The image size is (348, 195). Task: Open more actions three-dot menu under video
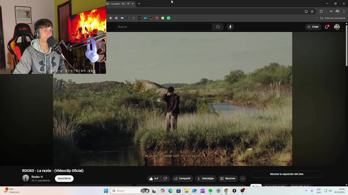coord(243,178)
